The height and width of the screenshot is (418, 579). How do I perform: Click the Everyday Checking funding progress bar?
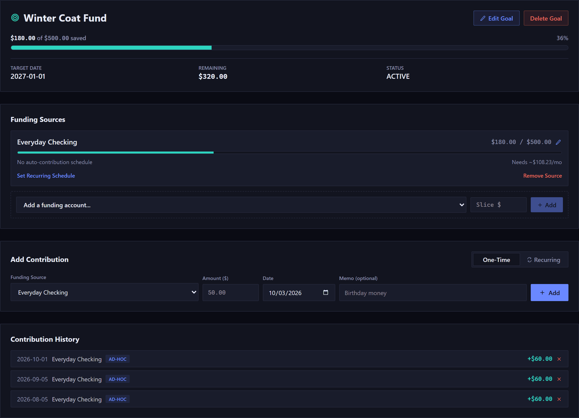tap(289, 152)
